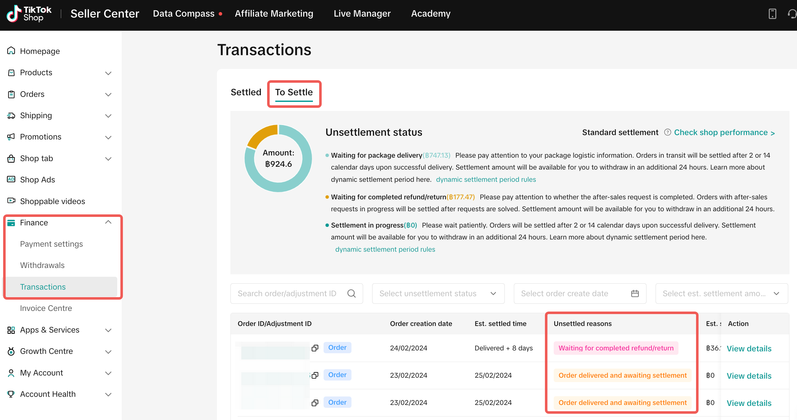Image resolution: width=797 pixels, height=420 pixels.
Task: Click the search magnifier icon in order search
Action: click(x=351, y=293)
